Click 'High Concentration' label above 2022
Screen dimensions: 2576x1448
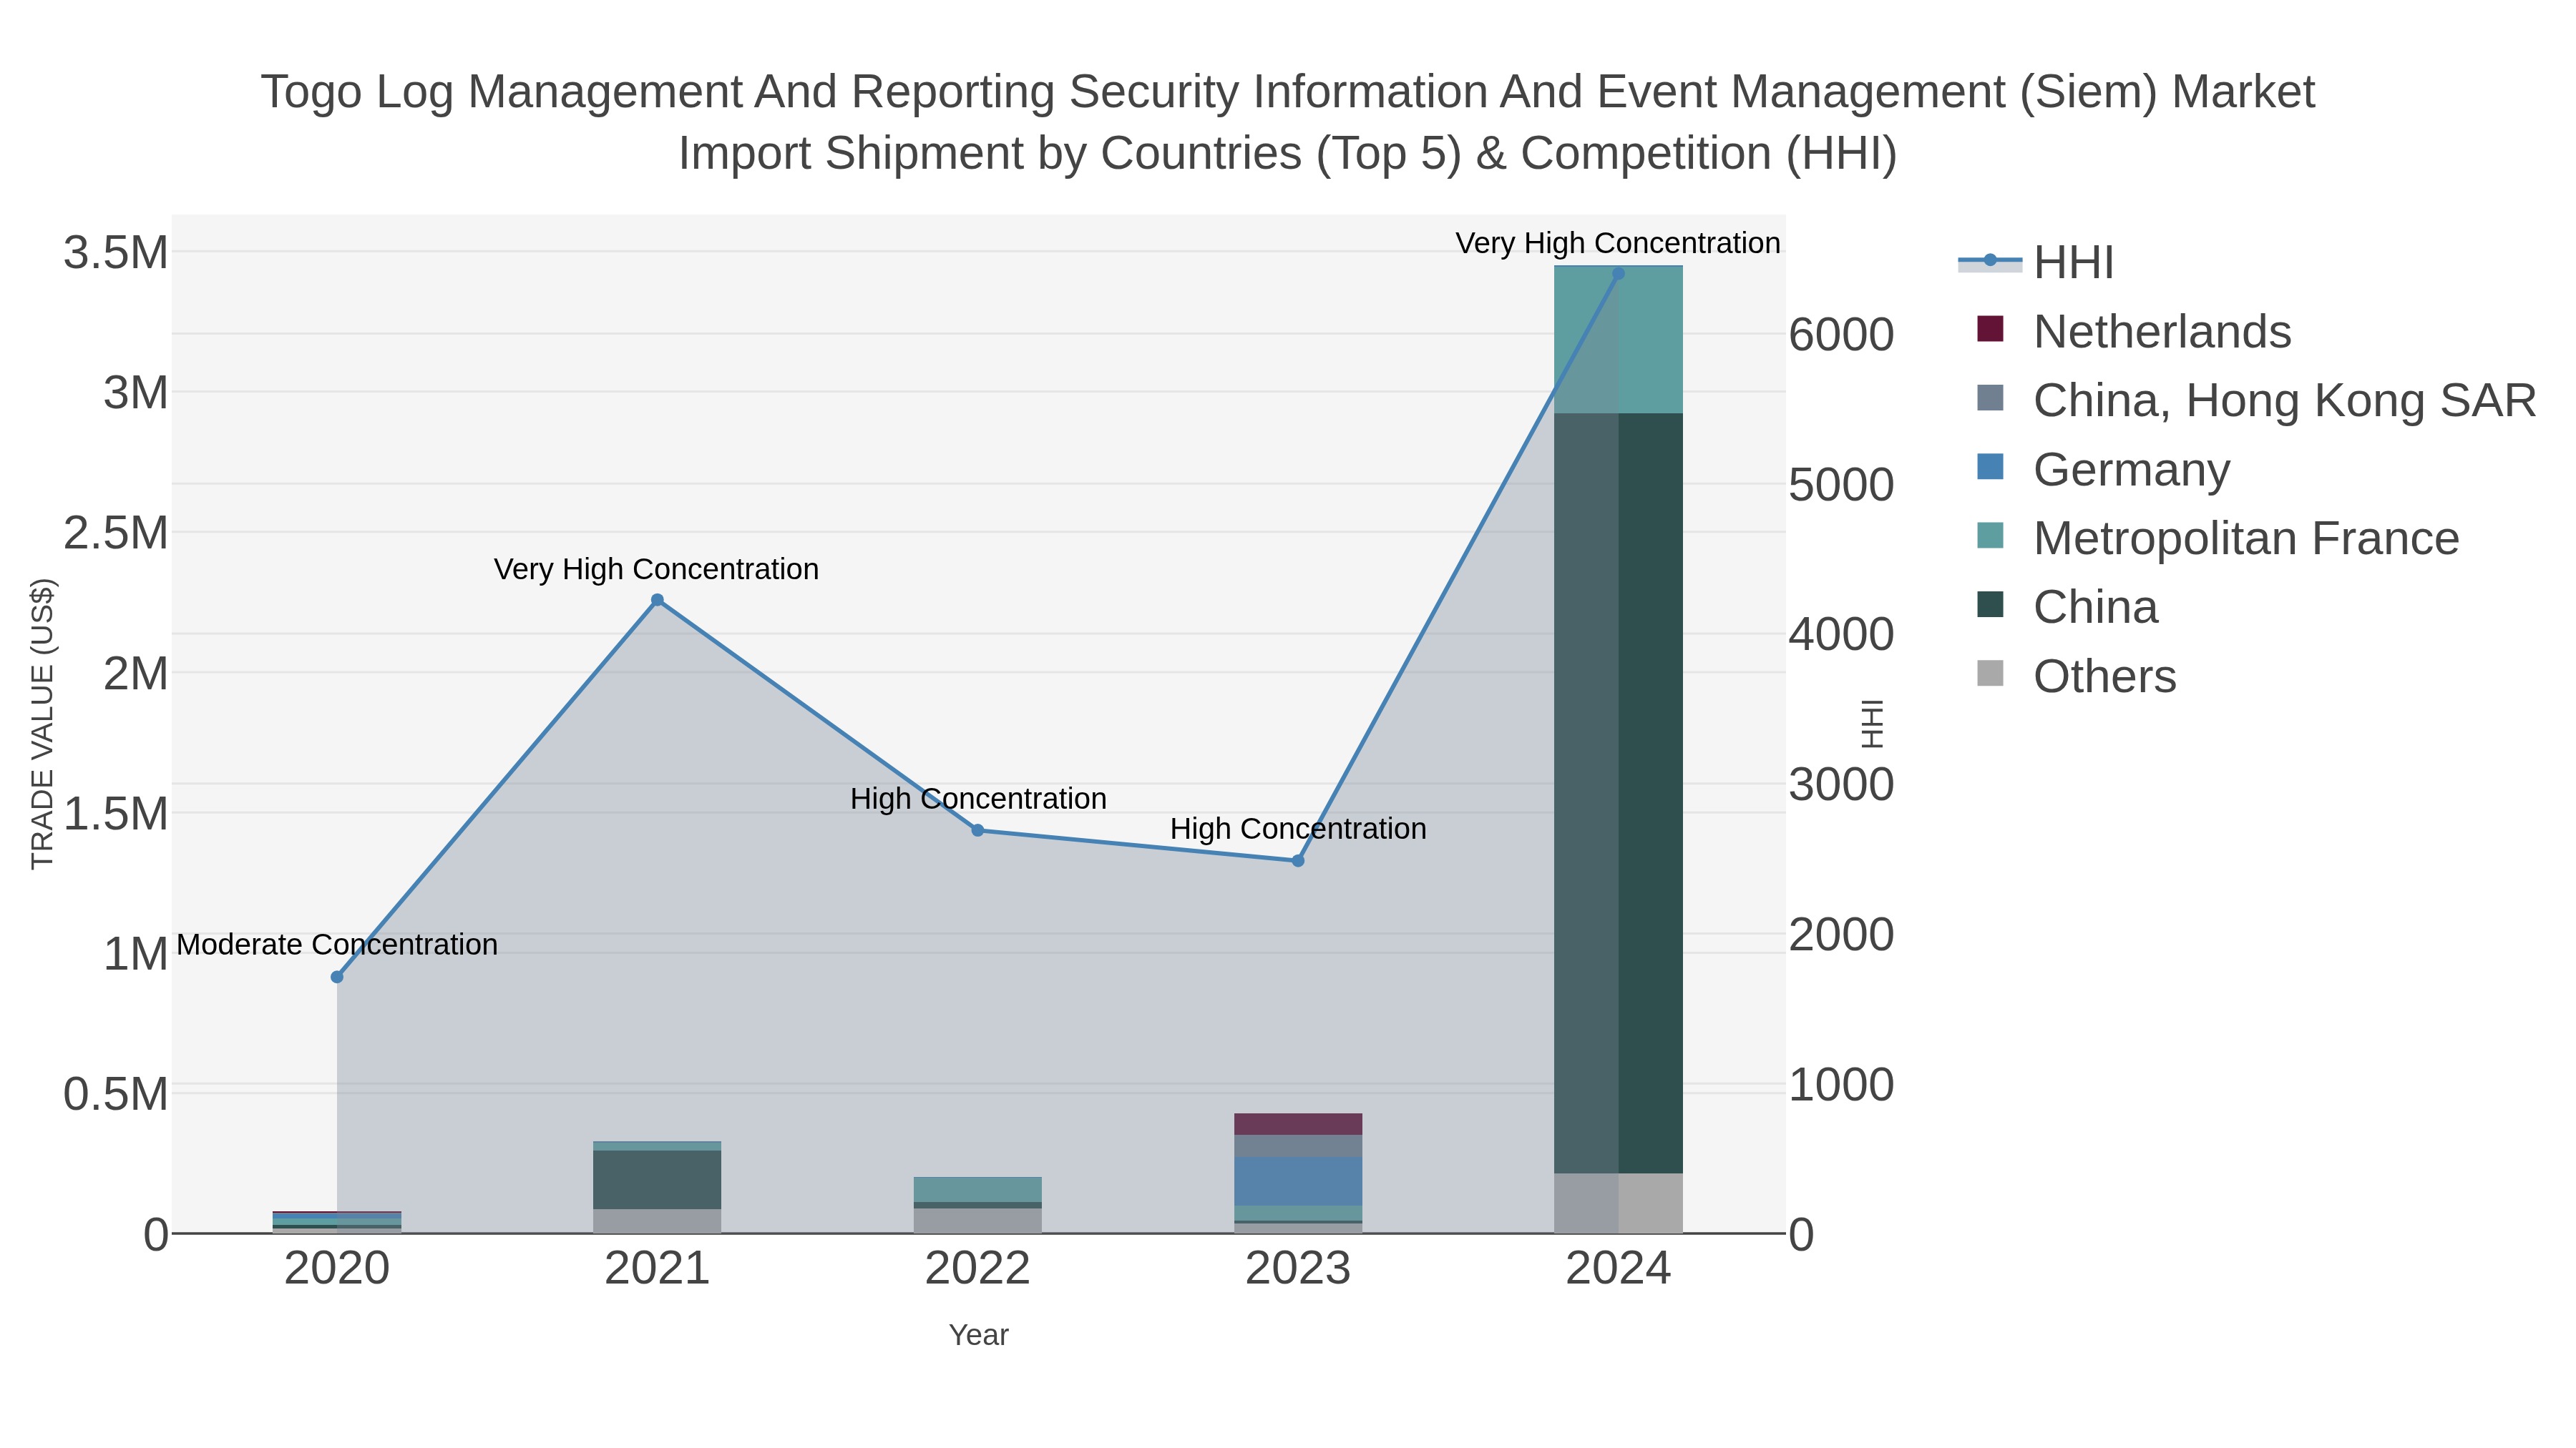tap(978, 799)
